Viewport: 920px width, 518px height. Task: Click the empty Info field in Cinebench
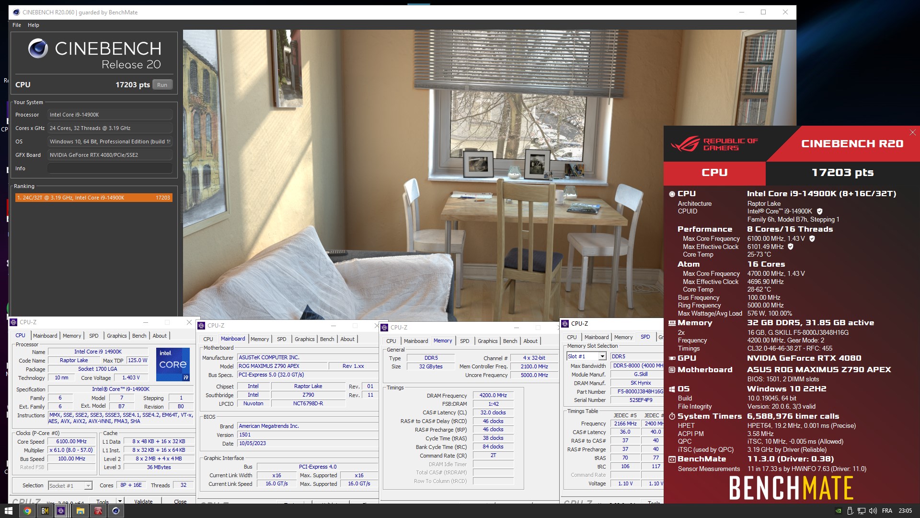click(110, 168)
